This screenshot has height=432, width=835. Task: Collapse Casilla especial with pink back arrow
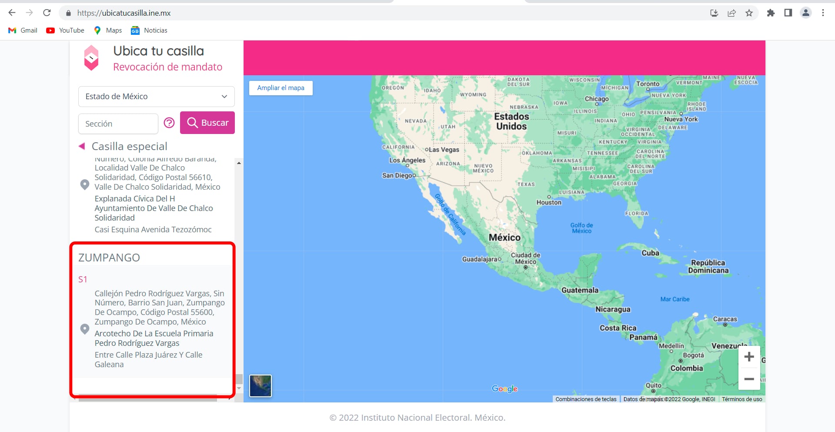point(82,146)
